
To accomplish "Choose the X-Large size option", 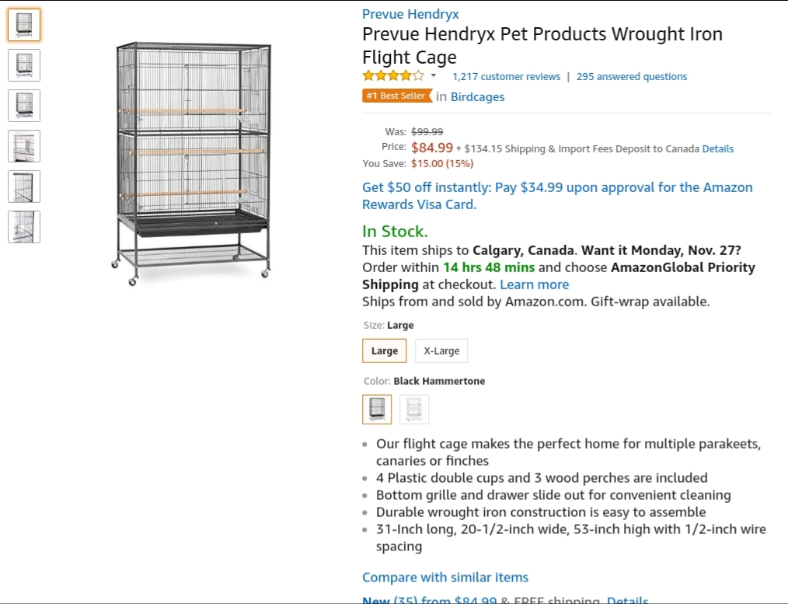I will coord(441,351).
